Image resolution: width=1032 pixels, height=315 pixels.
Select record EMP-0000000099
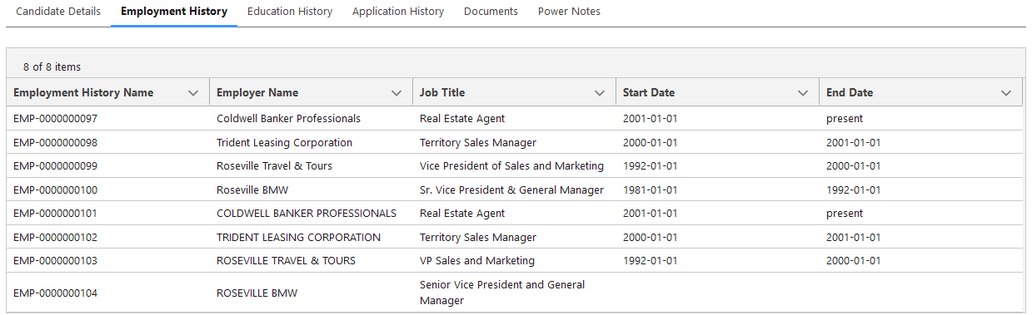click(56, 166)
